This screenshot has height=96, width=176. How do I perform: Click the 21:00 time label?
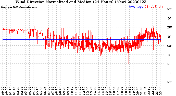pos(141,91)
